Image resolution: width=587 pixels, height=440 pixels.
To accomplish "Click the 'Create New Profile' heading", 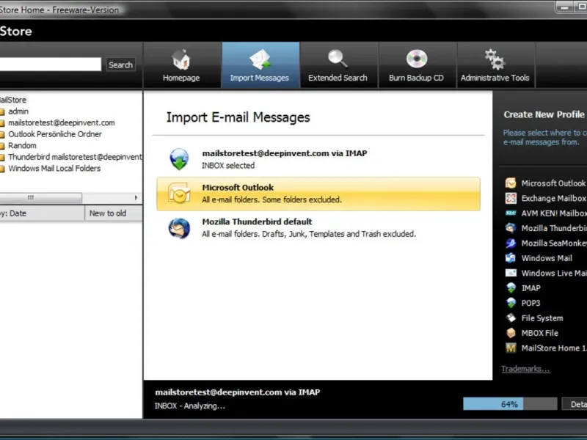I will (544, 114).
